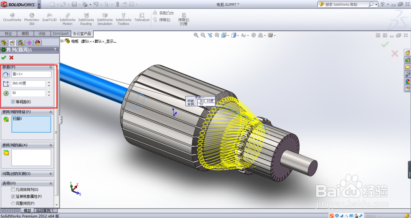Click Previous View icon

[210, 35]
